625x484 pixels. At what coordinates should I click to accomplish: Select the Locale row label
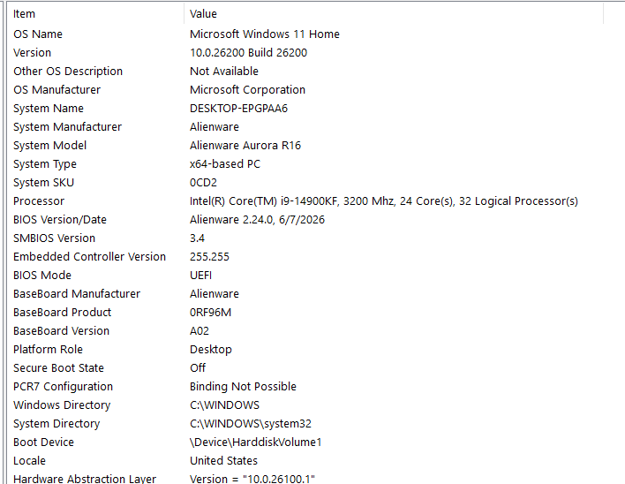pyautogui.click(x=29, y=460)
